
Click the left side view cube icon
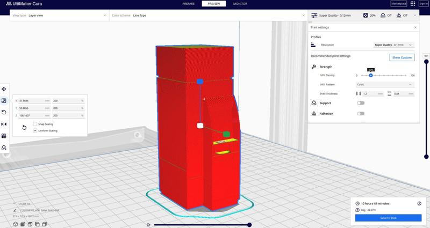[x=37, y=224]
